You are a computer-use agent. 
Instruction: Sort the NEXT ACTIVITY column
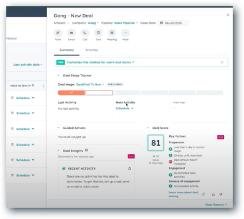[x=43, y=86]
